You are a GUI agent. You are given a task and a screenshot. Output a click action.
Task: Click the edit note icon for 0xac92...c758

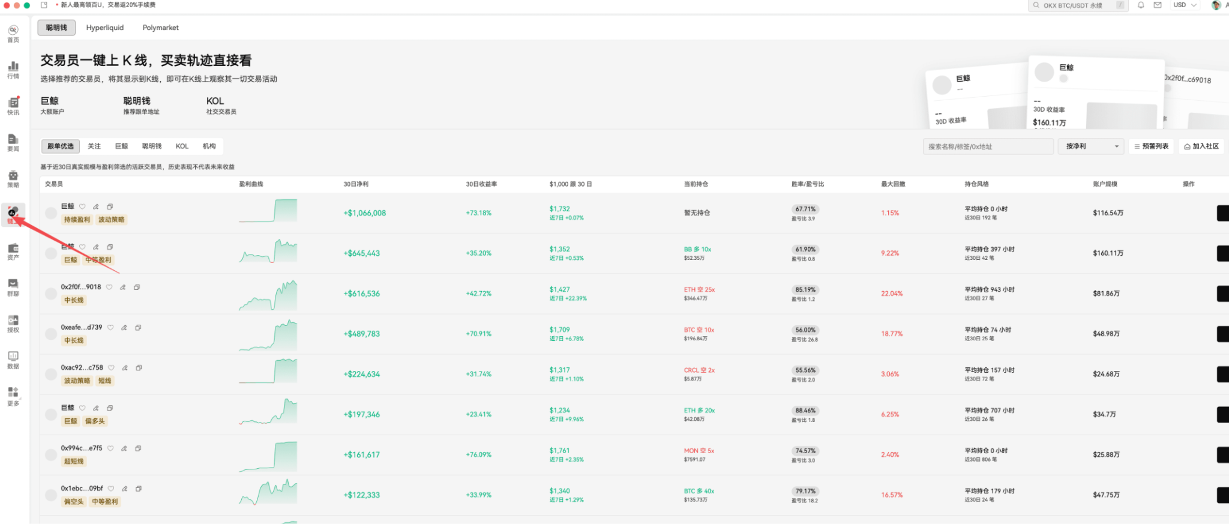coord(125,367)
